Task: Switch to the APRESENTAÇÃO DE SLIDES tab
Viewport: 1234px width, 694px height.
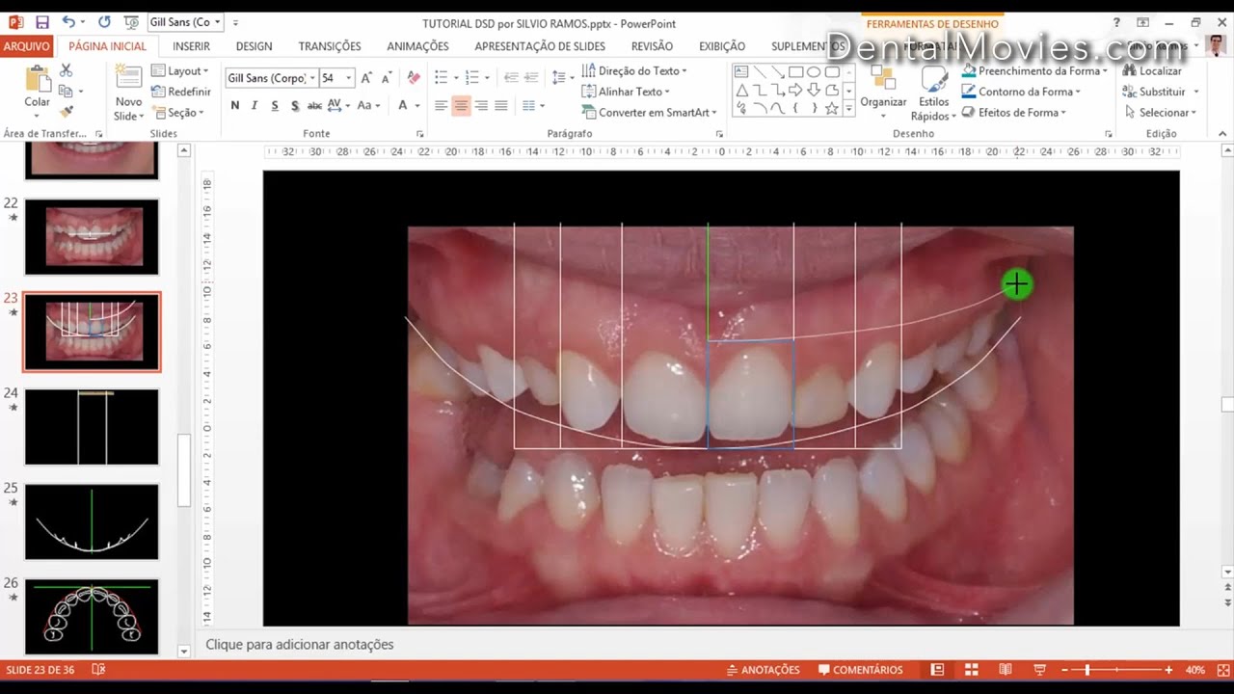Action: click(x=540, y=45)
